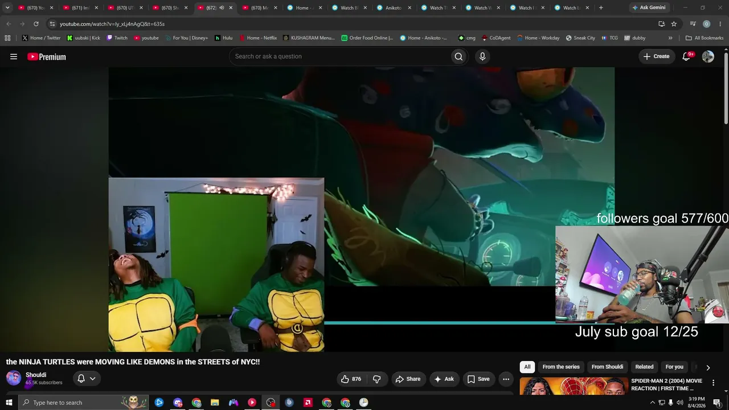Viewport: 729px width, 410px height.
Task: Open the Twitch bookmark
Action: point(117,38)
